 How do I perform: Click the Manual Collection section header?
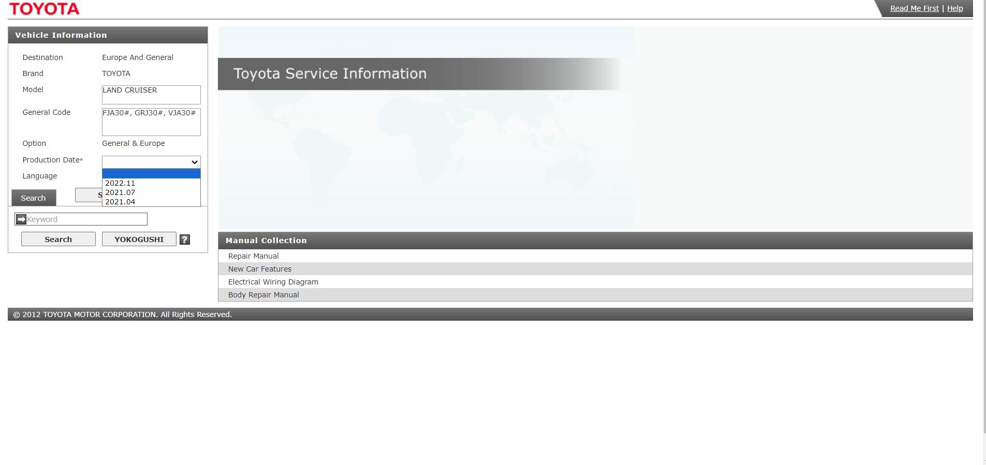595,241
